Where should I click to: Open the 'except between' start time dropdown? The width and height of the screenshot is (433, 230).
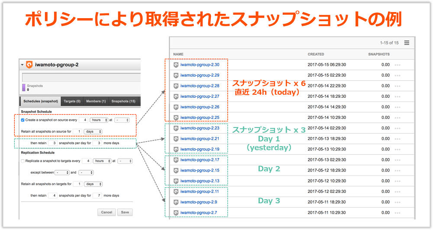62,172
